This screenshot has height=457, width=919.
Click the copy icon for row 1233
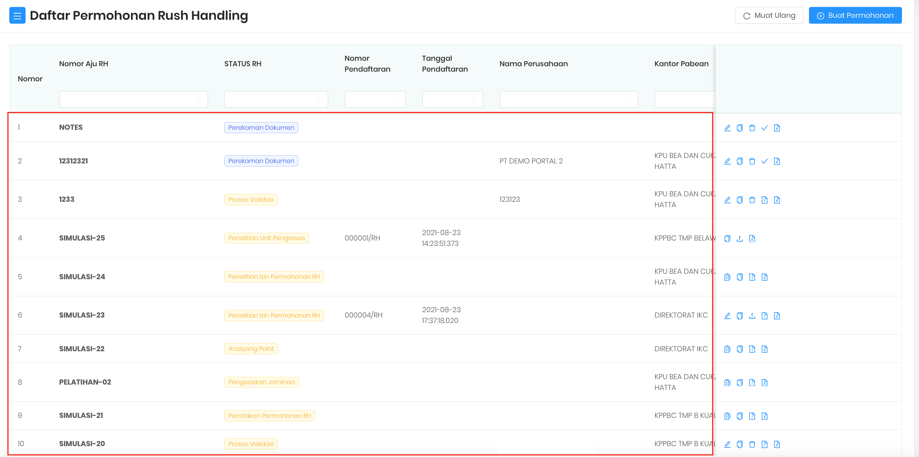pyautogui.click(x=740, y=200)
